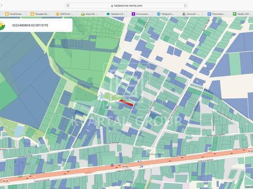253x189 pixels.
Task: Open the OpenStreetMap attribution link
Action: (249, 187)
